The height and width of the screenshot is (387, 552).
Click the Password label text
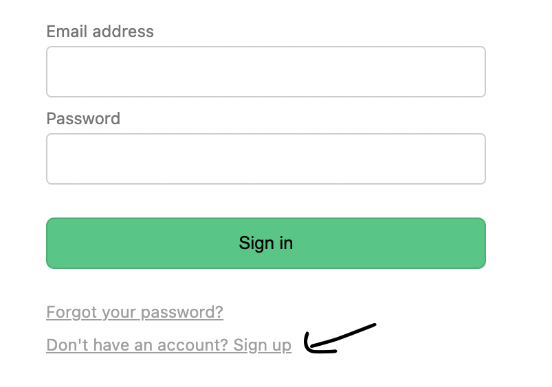[x=83, y=119]
